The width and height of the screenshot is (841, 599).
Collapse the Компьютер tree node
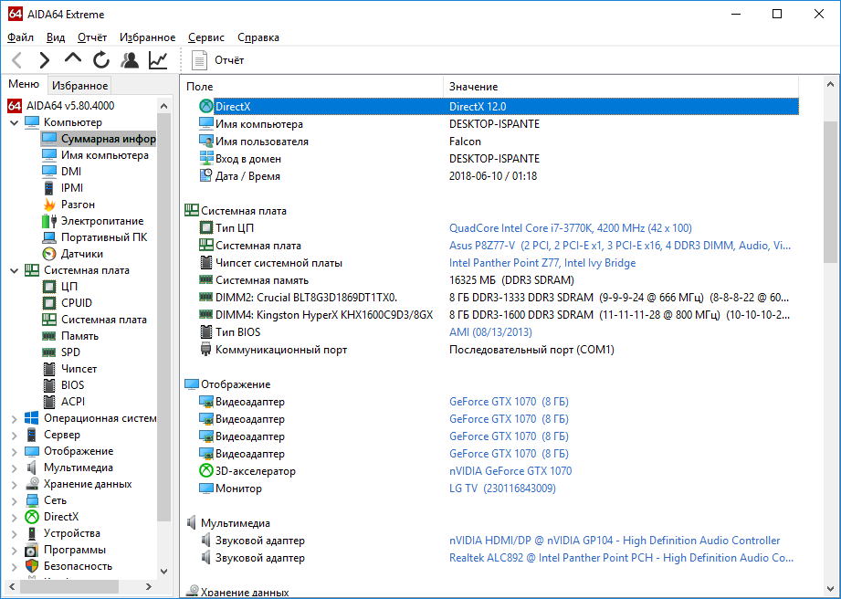15,122
